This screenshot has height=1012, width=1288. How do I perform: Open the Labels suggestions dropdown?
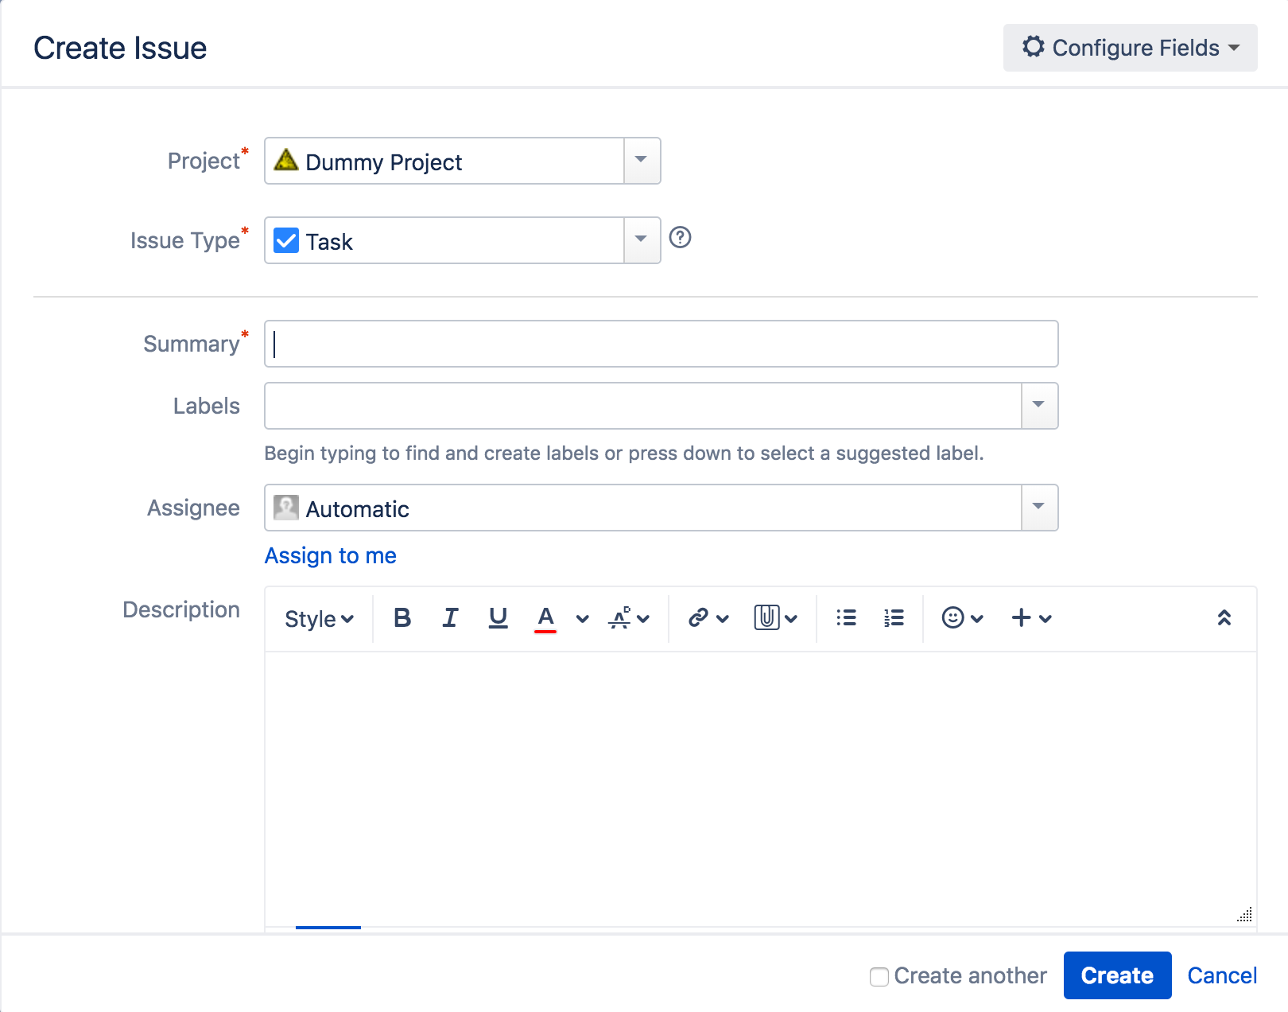coord(1038,406)
